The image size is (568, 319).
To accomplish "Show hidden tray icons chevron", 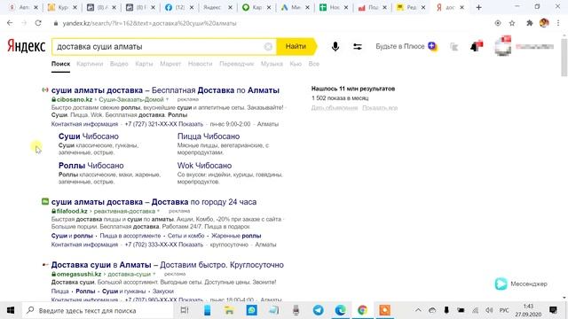I will pos(418,310).
